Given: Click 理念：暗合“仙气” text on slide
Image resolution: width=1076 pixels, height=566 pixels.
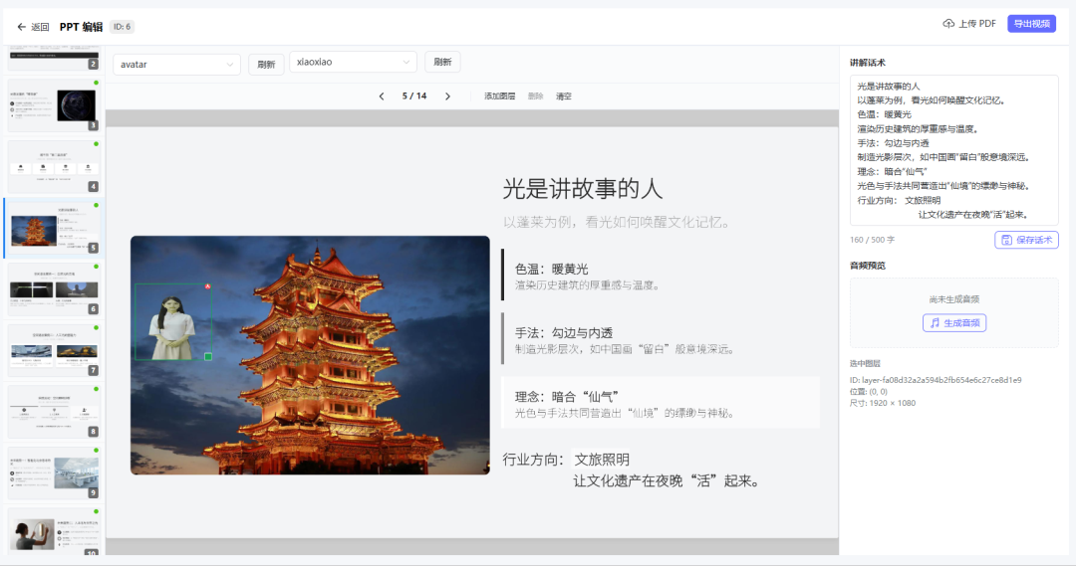Looking at the screenshot, I should [x=568, y=396].
